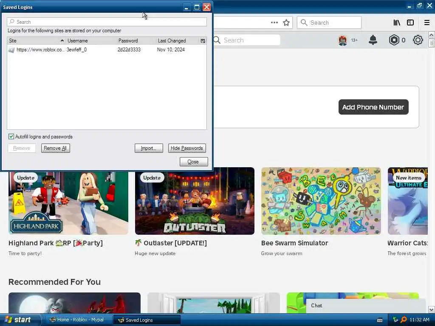The width and height of the screenshot is (435, 326).
Task: Click the taskbar clock 11:32 AM
Action: [x=419, y=320]
